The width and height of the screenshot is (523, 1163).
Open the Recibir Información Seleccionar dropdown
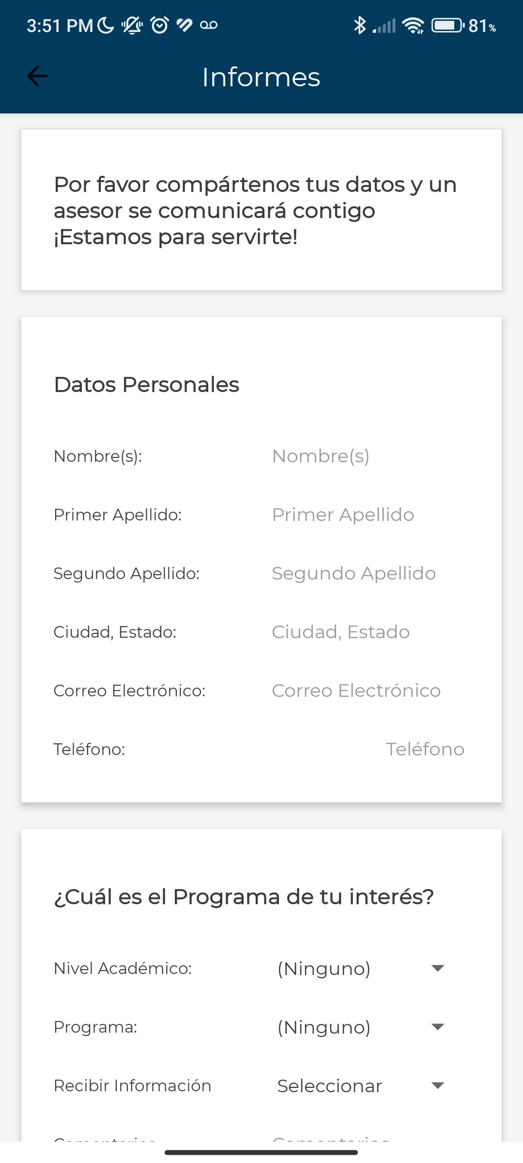361,1086
